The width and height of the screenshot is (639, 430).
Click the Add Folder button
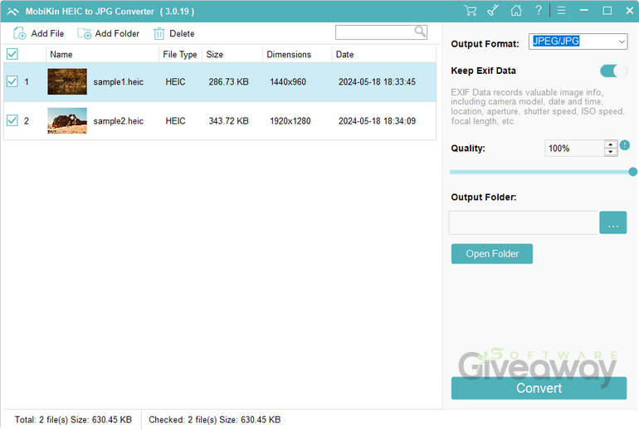109,33
